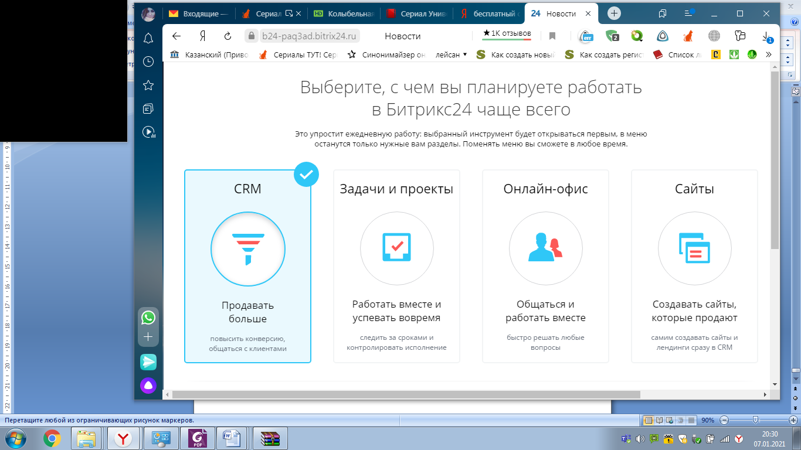The image size is (801, 450).
Task: Open Alice voice assistant in sidebar
Action: point(148,386)
